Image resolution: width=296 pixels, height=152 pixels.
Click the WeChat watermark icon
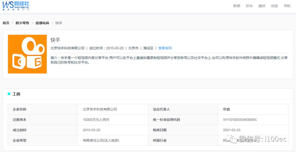(234, 139)
